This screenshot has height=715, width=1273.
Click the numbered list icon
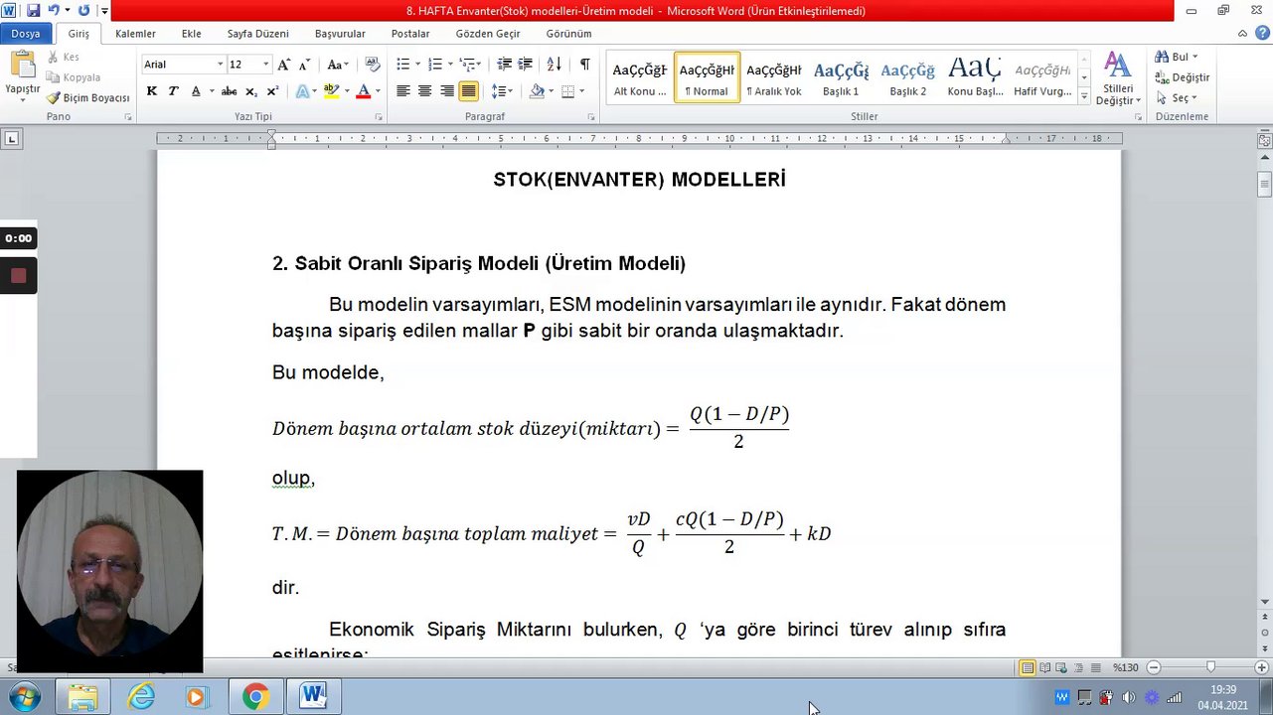tap(434, 65)
